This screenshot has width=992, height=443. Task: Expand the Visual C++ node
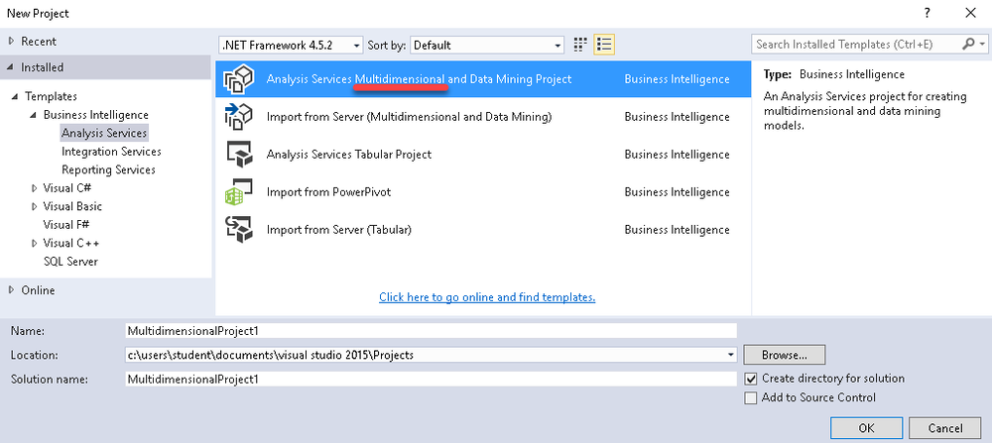click(x=34, y=243)
